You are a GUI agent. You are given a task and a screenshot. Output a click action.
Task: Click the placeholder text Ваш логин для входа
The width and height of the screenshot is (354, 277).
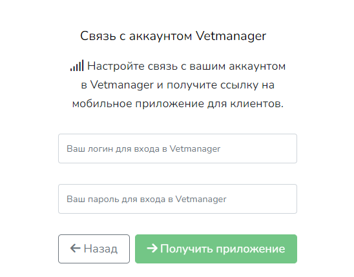click(x=113, y=149)
